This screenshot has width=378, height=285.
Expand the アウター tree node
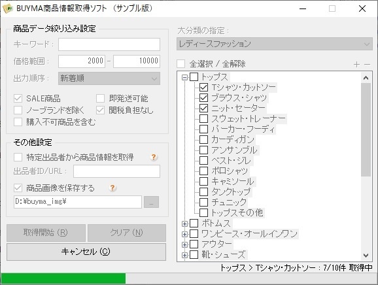(x=184, y=244)
